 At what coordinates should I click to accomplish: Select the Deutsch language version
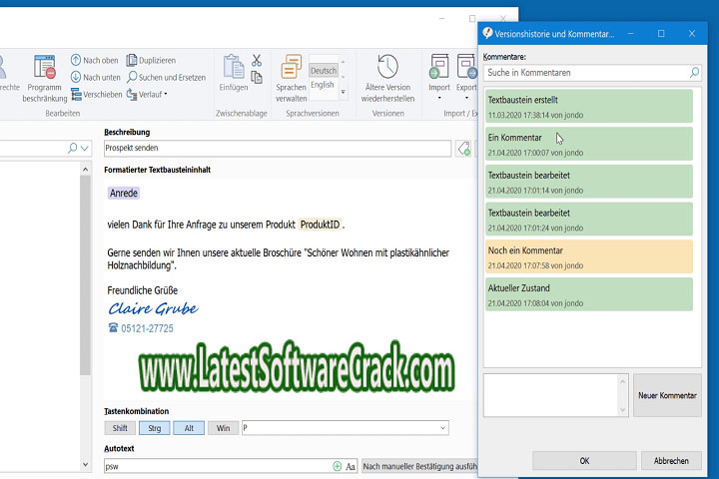tap(324, 70)
